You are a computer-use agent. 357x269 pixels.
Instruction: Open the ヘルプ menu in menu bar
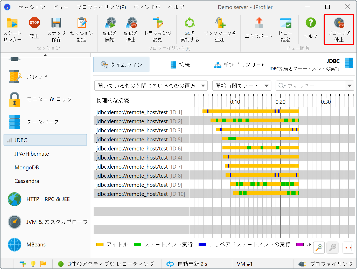[176, 7]
